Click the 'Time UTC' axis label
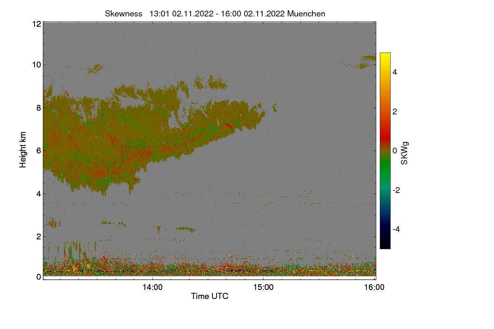This screenshot has height=329, width=494. (x=210, y=296)
